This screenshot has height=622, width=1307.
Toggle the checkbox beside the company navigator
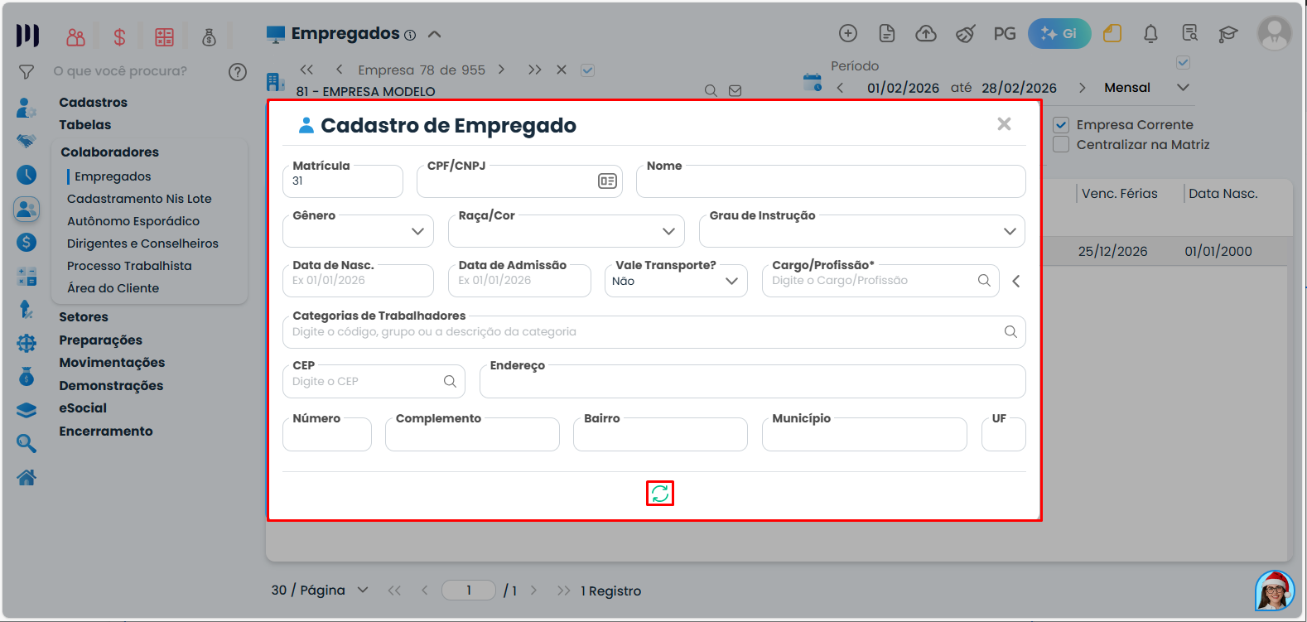point(587,70)
